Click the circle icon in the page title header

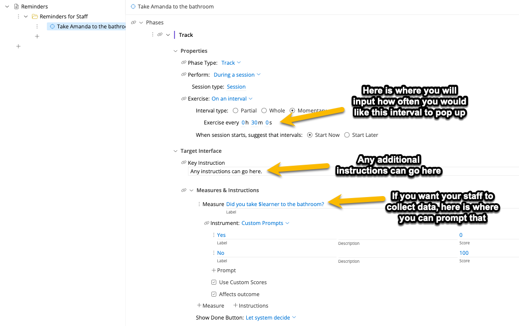tap(133, 6)
